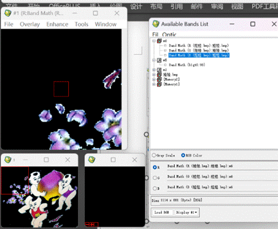The image size is (278, 229).
Task: Open the Display #1 dropdown
Action: (x=187, y=212)
